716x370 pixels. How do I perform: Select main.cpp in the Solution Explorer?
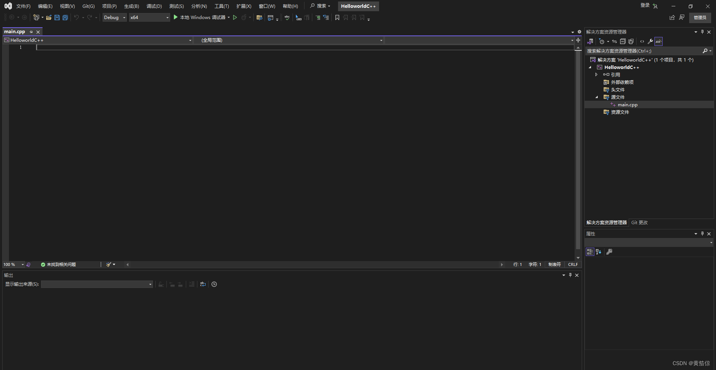coord(627,104)
